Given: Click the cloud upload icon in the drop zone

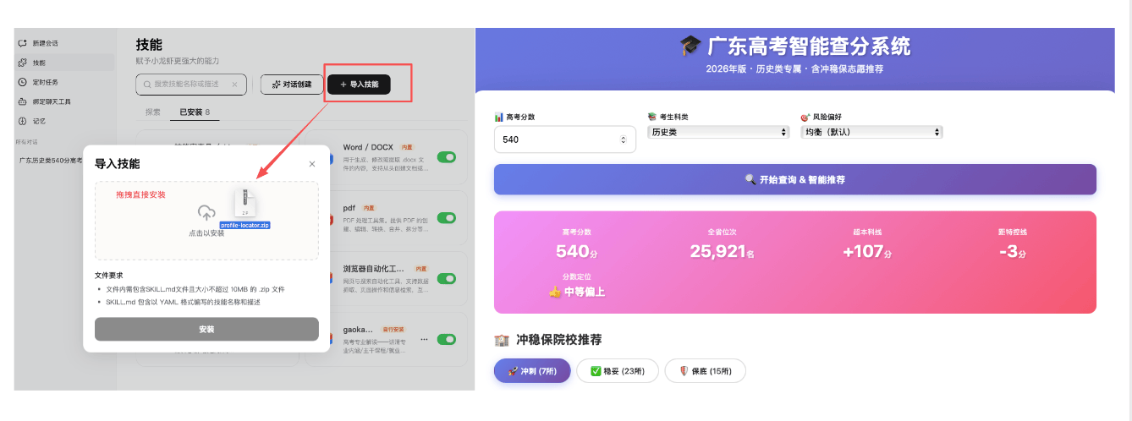Looking at the screenshot, I should [206, 213].
